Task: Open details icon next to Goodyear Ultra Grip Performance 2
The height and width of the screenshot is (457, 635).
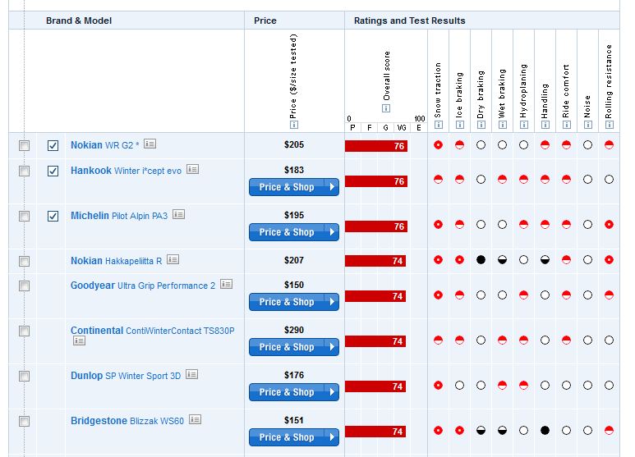Action: click(227, 284)
